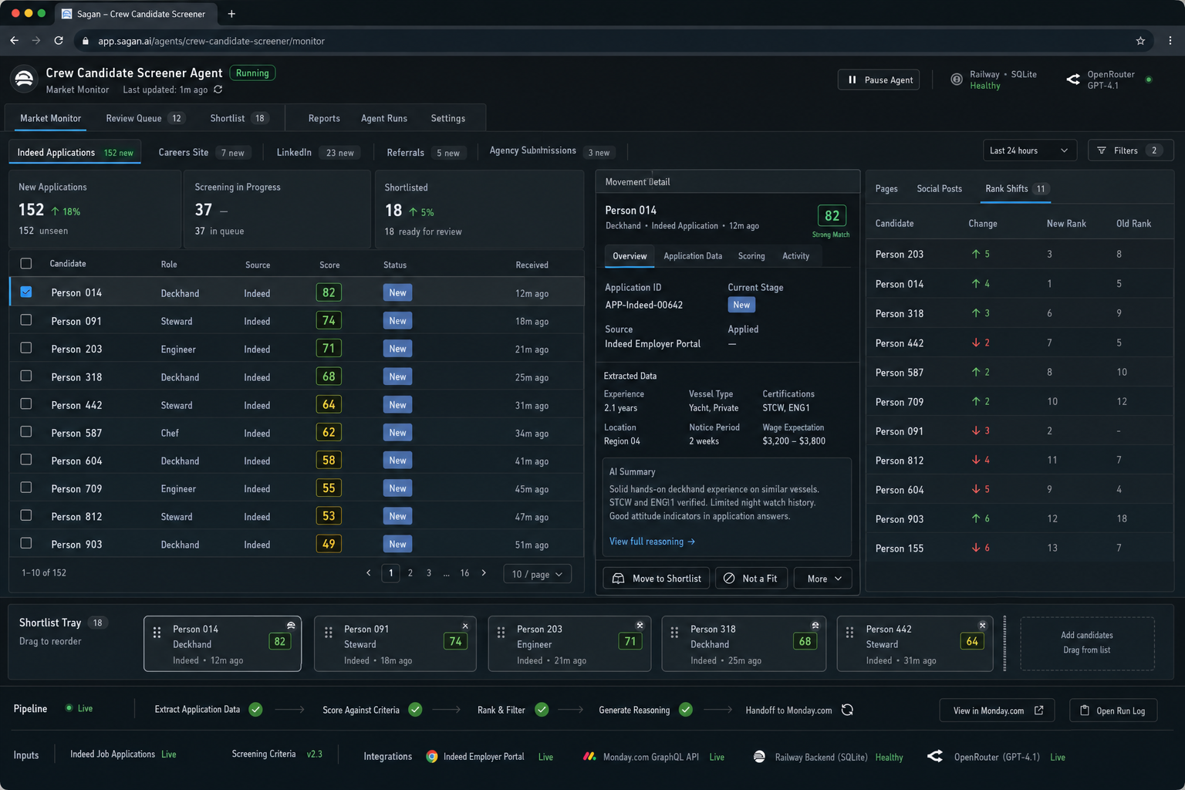Click the Pause Agent button
1185x790 pixels.
pyautogui.click(x=878, y=79)
